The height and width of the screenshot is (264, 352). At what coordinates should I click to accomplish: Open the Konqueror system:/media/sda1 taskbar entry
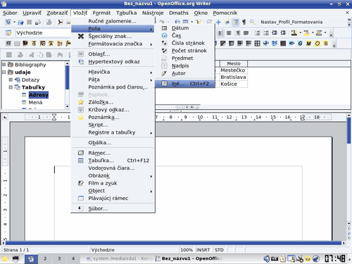(119, 258)
